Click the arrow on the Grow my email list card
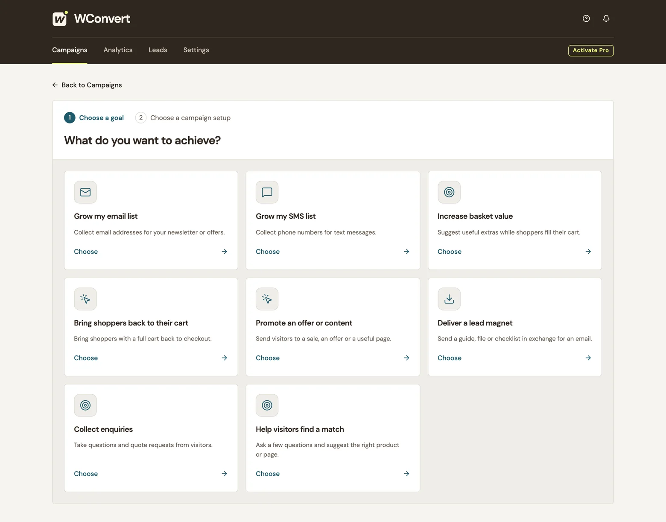Image resolution: width=666 pixels, height=522 pixels. [x=225, y=252]
